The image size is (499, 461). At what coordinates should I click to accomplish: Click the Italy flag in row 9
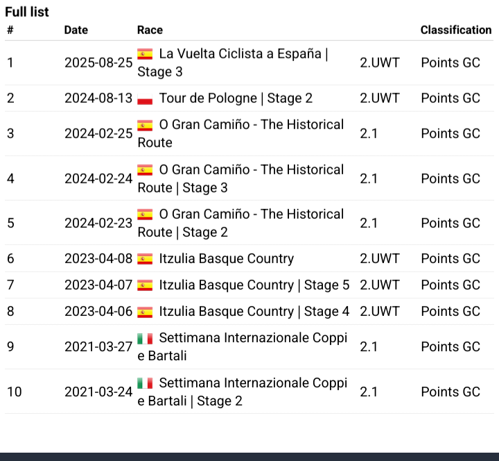[145, 338]
